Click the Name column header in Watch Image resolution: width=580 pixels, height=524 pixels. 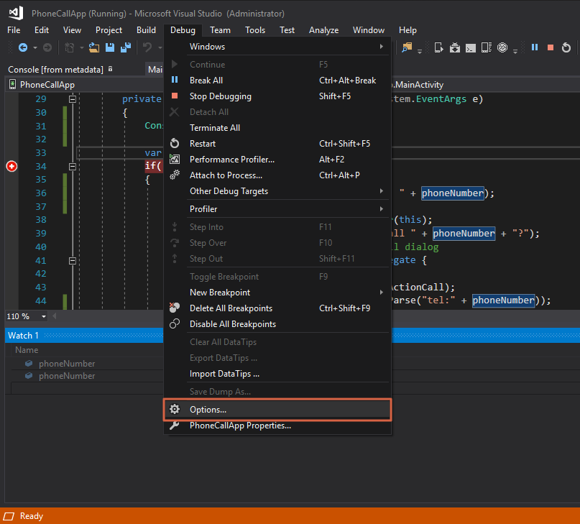pos(27,350)
